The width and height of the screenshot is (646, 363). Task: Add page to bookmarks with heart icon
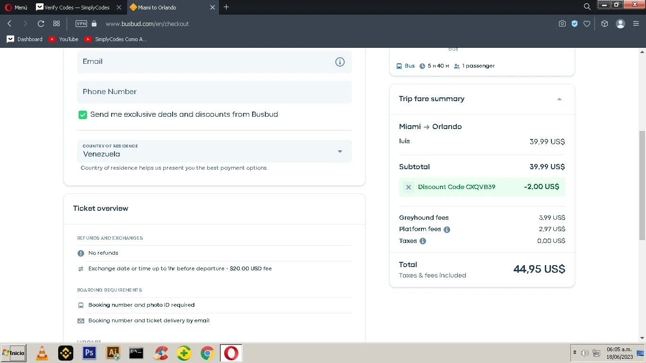(587, 24)
